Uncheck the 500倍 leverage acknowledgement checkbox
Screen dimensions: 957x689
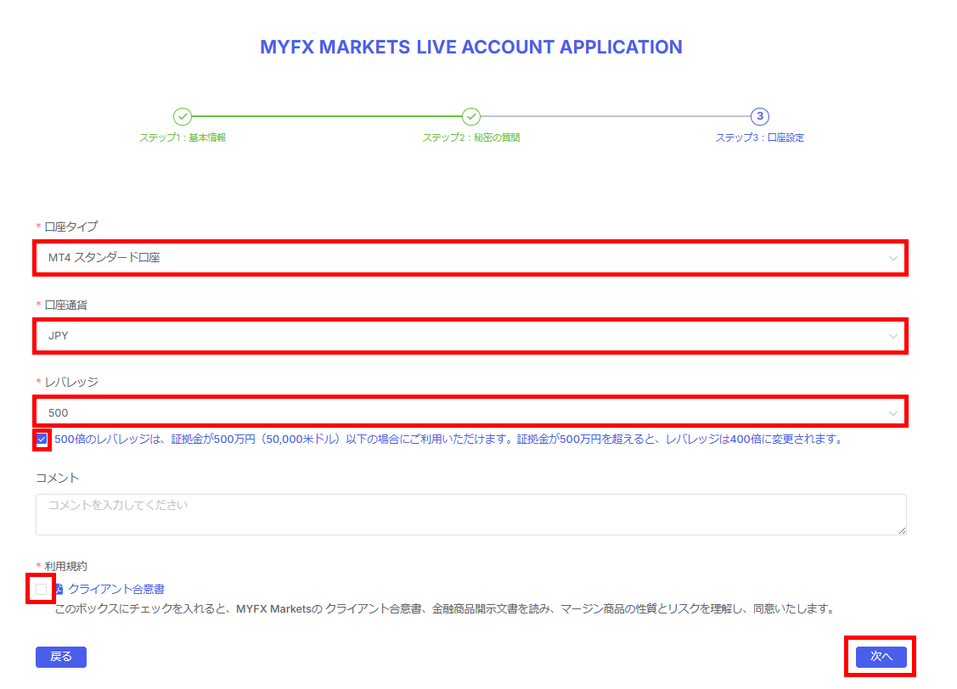coord(42,439)
